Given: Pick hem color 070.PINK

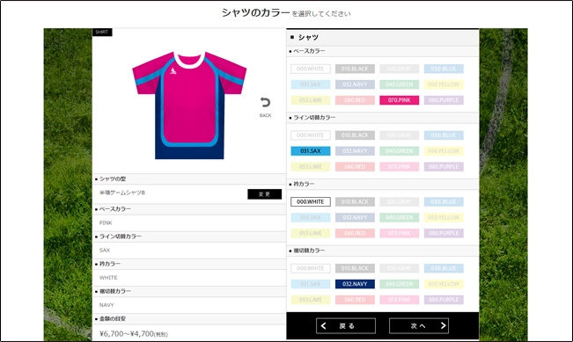Looking at the screenshot, I should pyautogui.click(x=400, y=300).
